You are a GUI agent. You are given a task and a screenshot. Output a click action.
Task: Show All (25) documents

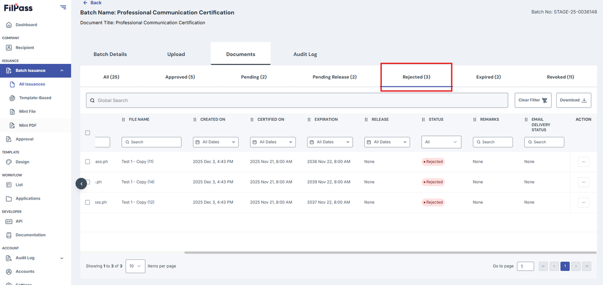click(111, 77)
